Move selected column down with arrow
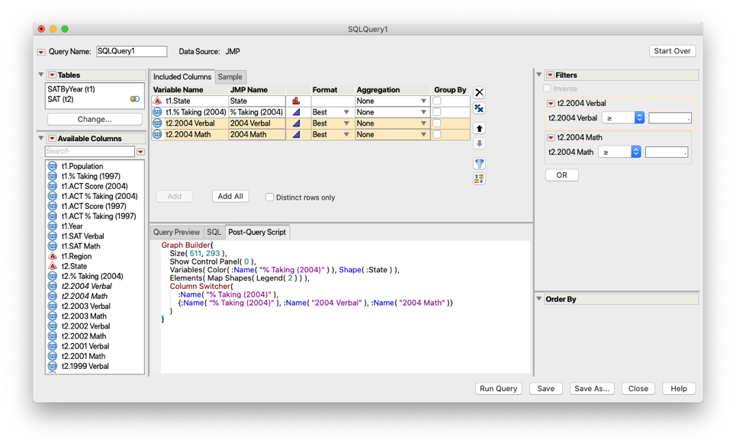This screenshot has width=736, height=446. coord(479,143)
